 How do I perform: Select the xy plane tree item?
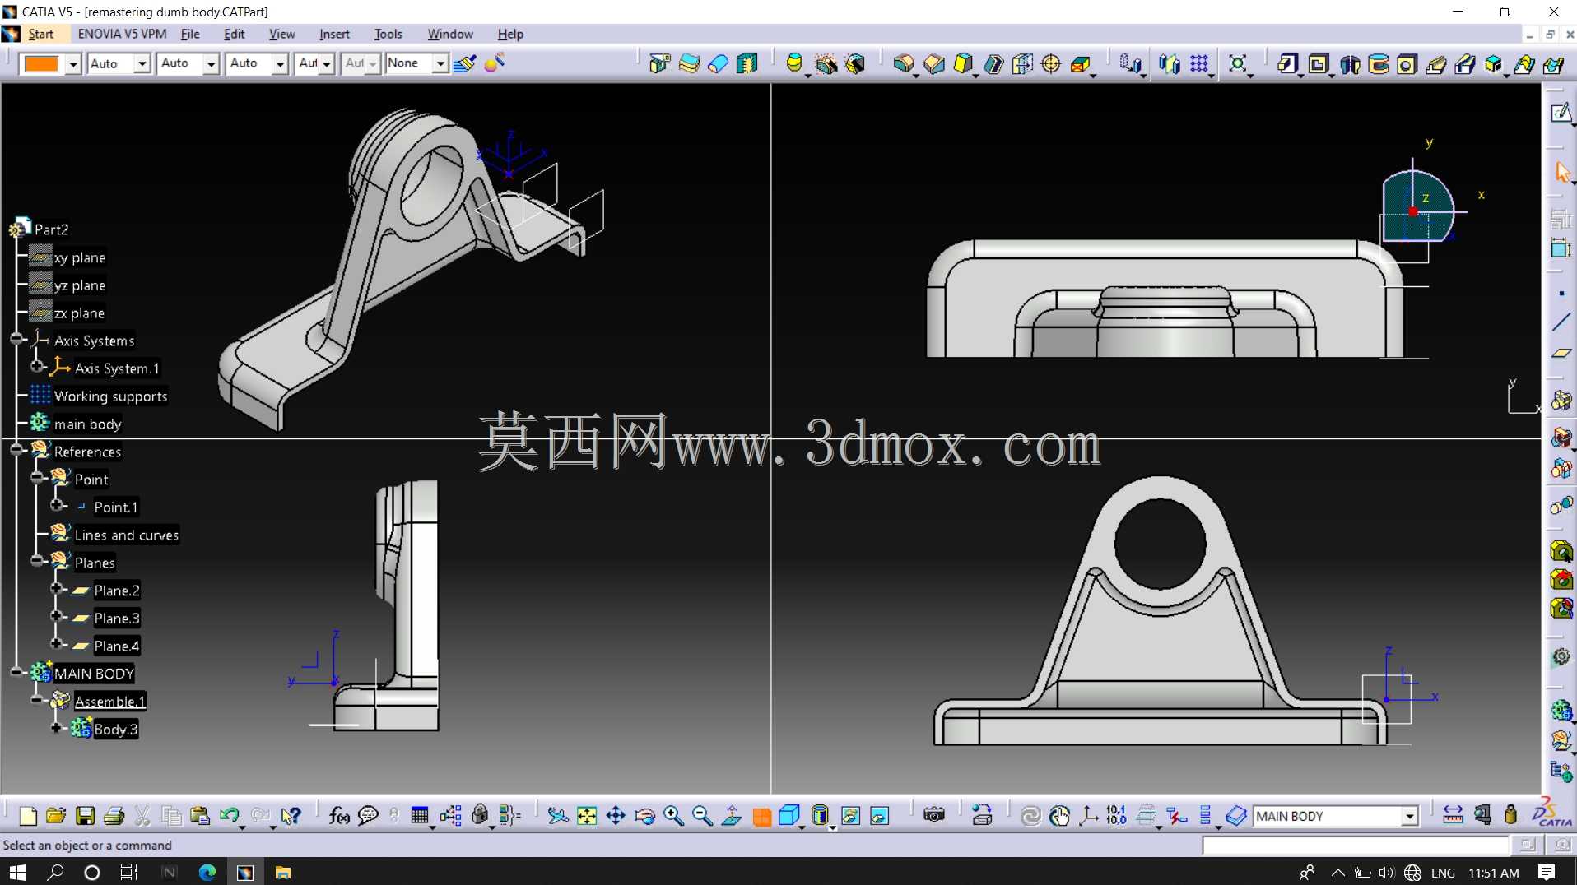point(80,257)
